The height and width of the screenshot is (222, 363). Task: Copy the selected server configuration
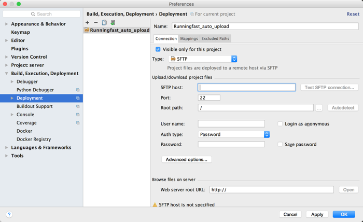coord(104,22)
